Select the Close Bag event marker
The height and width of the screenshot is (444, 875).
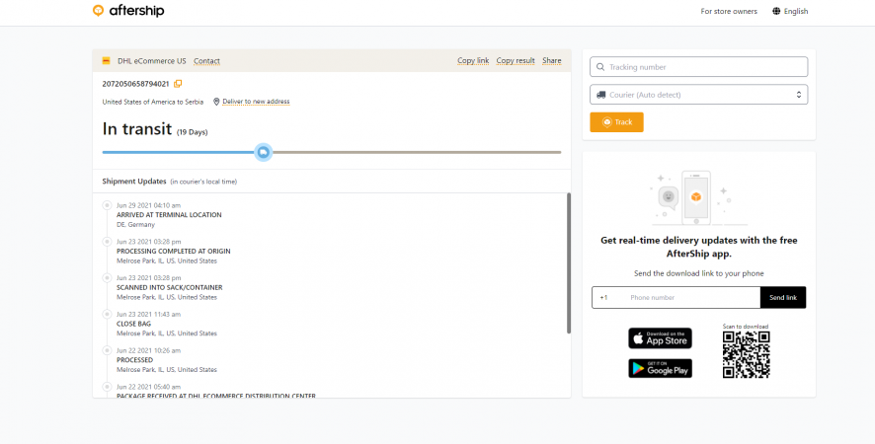click(107, 314)
